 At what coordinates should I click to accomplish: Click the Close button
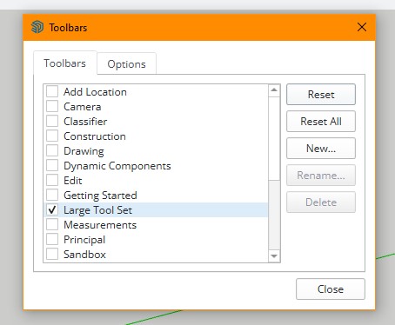331,289
